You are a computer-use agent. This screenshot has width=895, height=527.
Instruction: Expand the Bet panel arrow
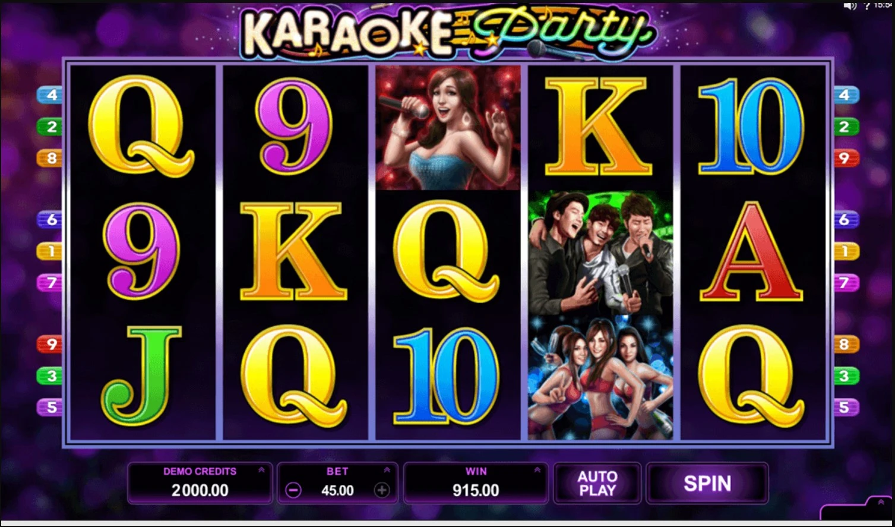pyautogui.click(x=387, y=470)
